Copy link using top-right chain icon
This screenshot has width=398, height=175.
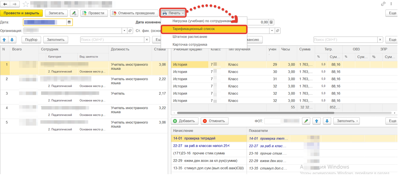click(x=383, y=4)
